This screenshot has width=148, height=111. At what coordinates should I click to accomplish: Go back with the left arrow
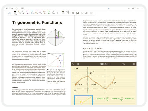point(7,8)
